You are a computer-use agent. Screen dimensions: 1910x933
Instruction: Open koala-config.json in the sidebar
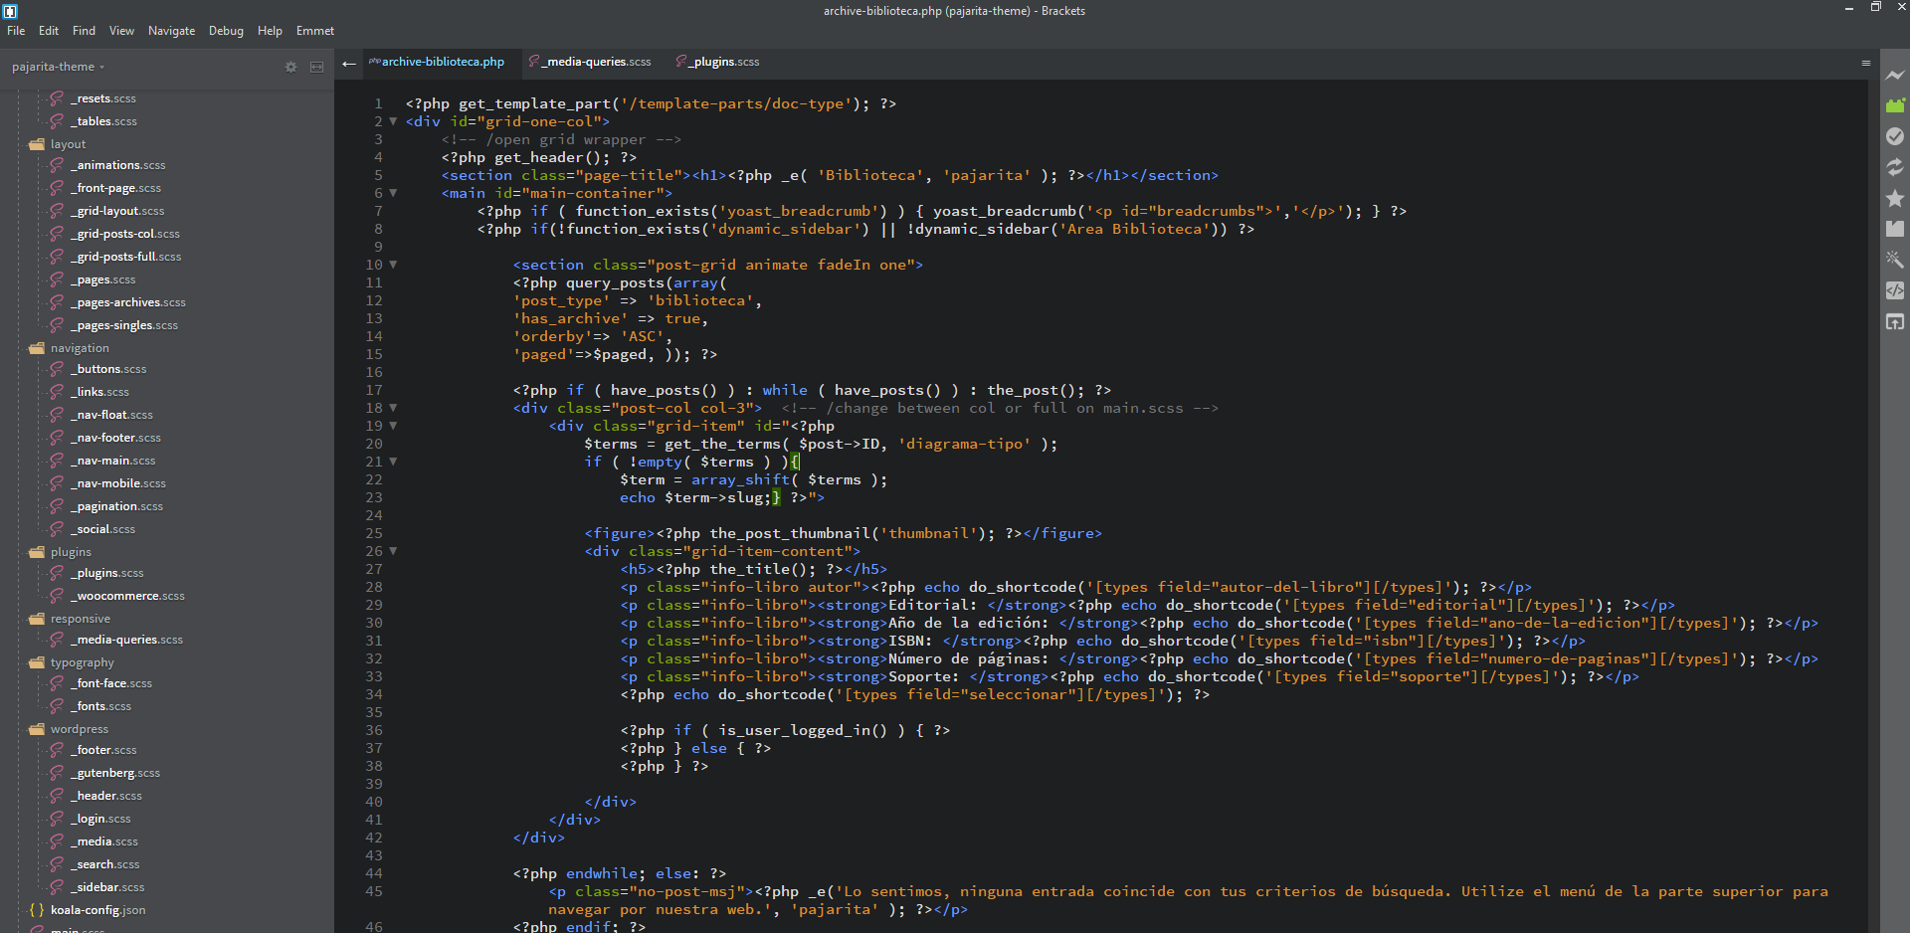coord(97,910)
